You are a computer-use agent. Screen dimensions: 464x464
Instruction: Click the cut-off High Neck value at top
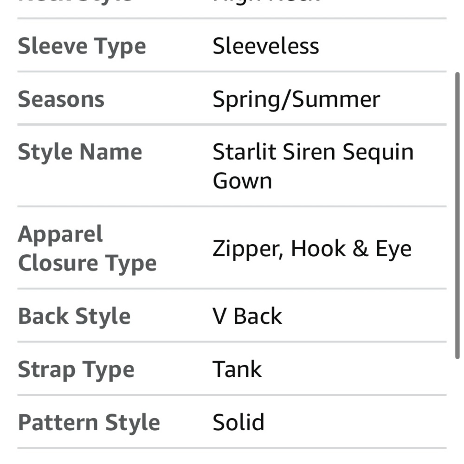pos(266,2)
